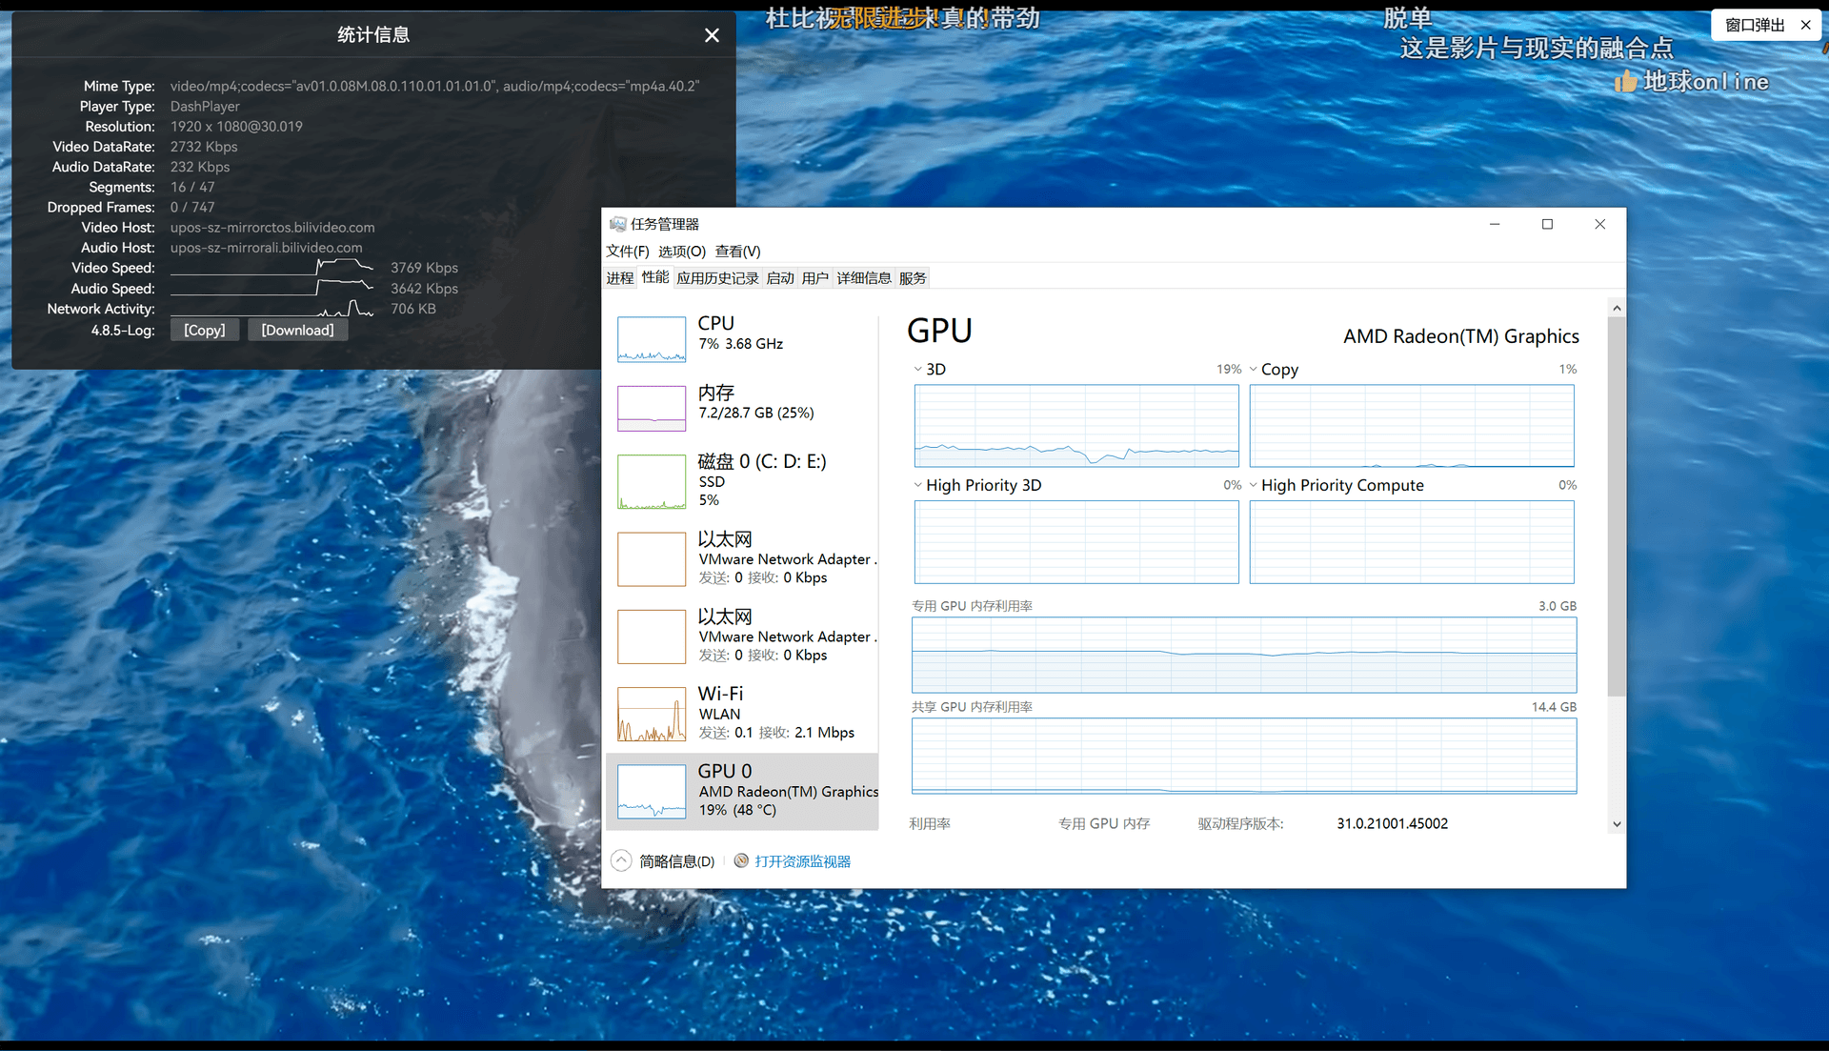This screenshot has width=1829, height=1051.
Task: Click the Task Manager vertical scrollbar thumb
Action: point(1617,507)
